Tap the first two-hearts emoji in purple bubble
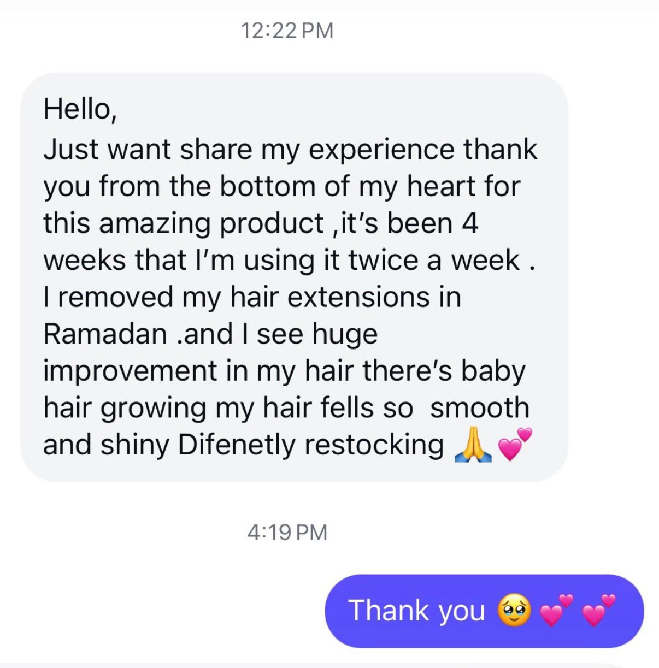659x668 pixels. [557, 610]
